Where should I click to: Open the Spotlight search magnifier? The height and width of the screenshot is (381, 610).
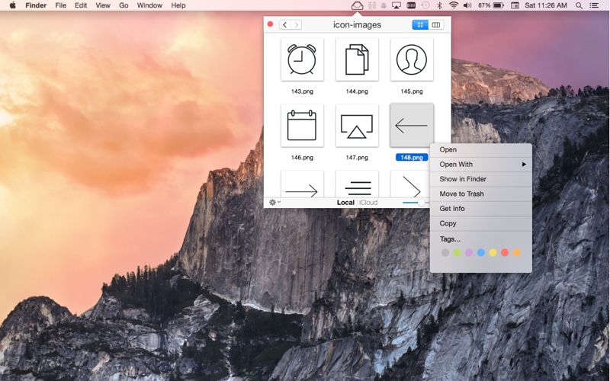579,5
